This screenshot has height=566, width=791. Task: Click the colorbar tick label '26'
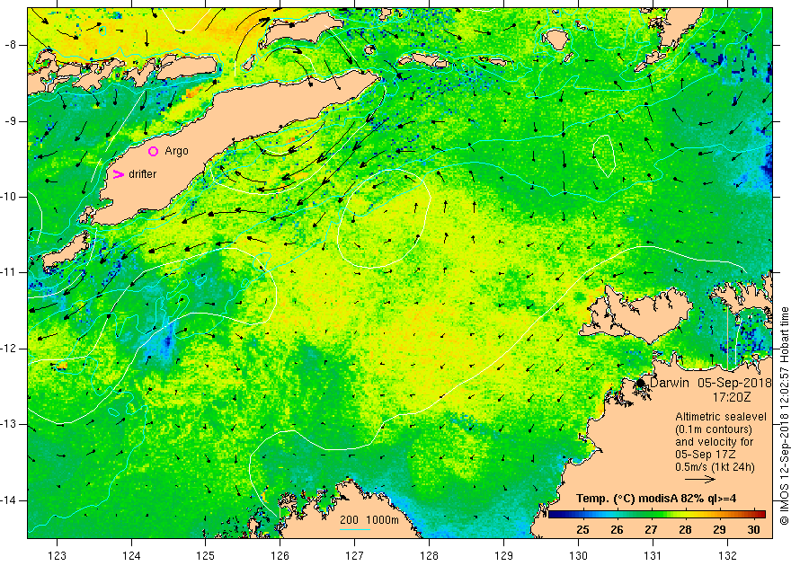(617, 530)
